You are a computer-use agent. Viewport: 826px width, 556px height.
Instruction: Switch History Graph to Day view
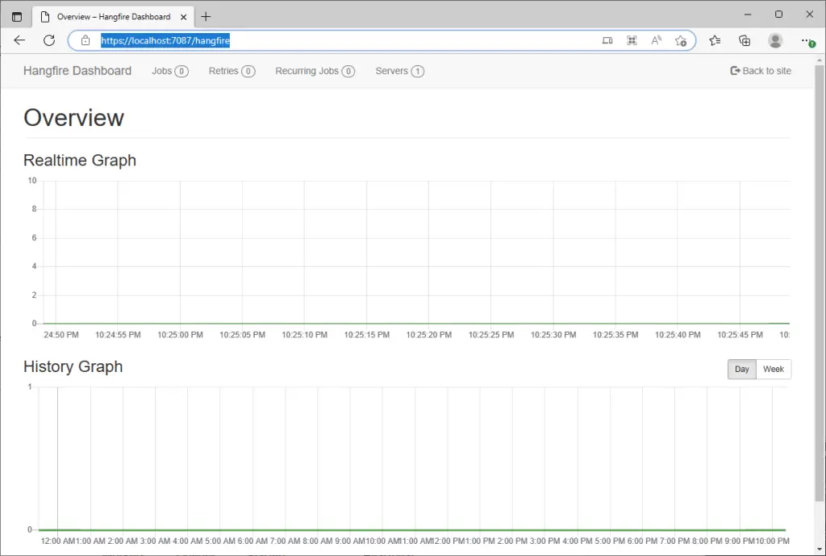click(742, 369)
